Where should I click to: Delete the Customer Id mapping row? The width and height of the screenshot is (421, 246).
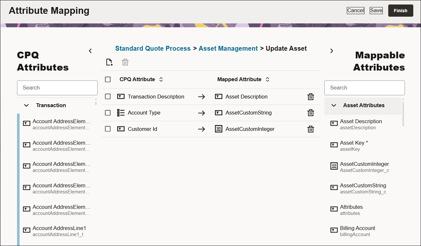click(x=311, y=129)
